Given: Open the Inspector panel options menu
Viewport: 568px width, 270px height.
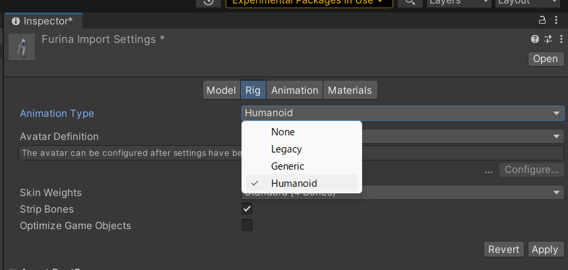Looking at the screenshot, I should click(556, 20).
